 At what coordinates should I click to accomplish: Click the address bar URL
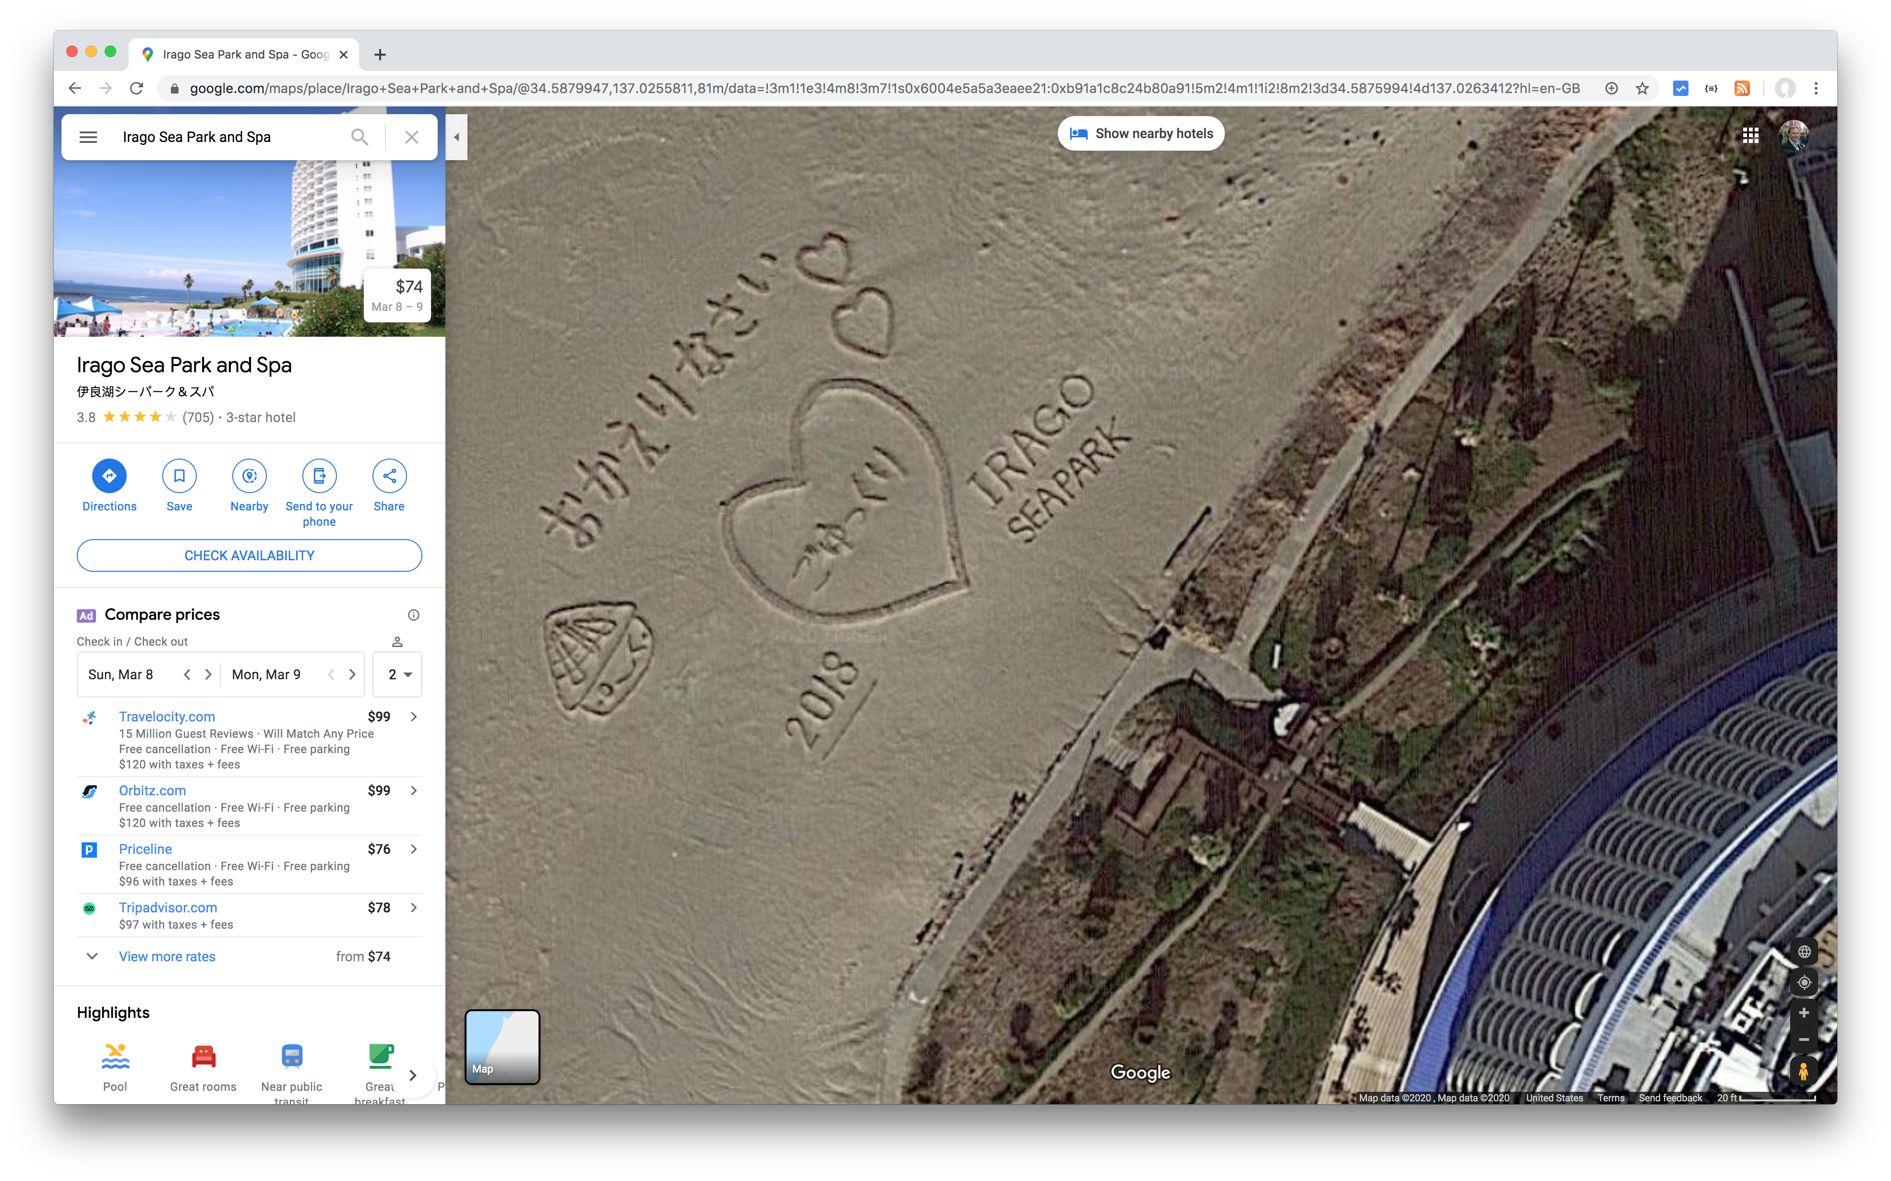tap(885, 88)
